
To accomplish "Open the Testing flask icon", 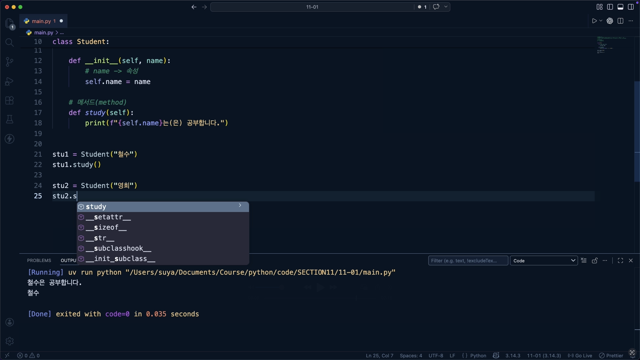I will (x=9, y=119).
